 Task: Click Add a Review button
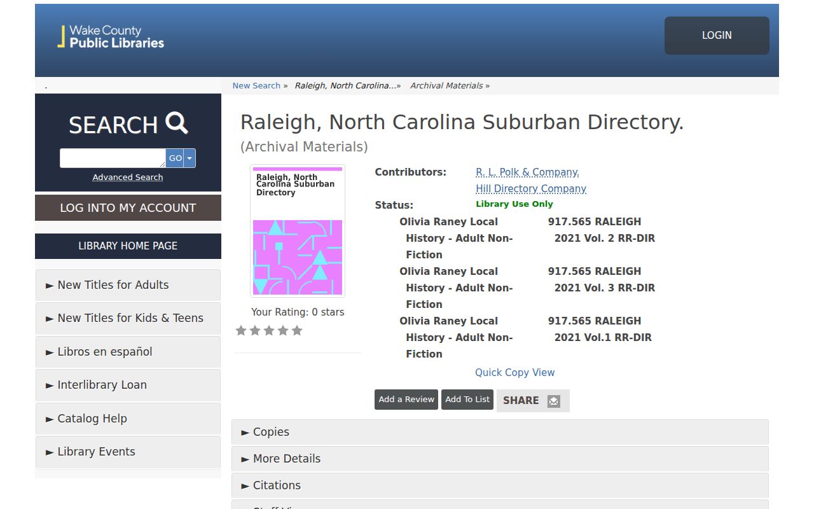click(x=406, y=400)
